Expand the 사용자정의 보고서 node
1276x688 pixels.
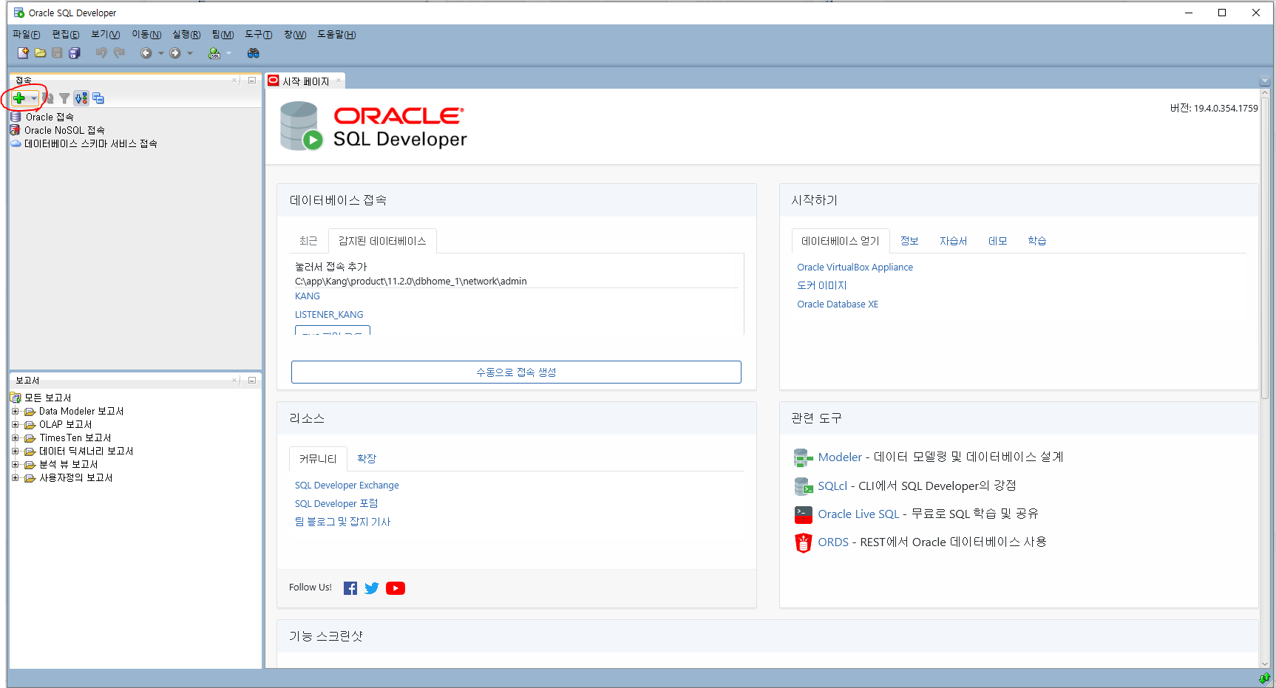[x=15, y=477]
